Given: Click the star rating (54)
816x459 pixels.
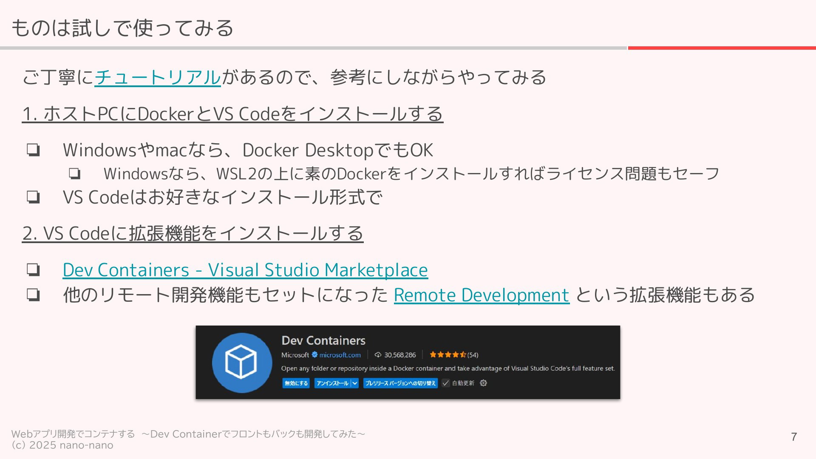Looking at the screenshot, I should point(454,355).
